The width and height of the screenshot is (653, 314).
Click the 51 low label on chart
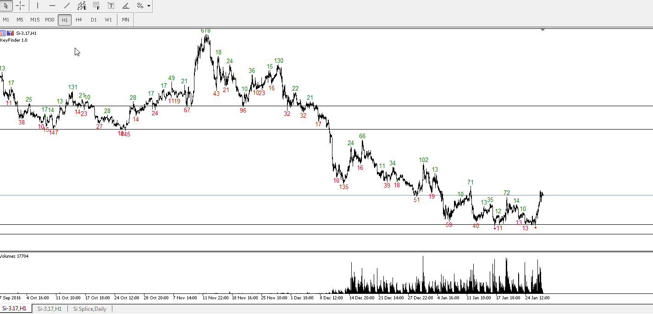(417, 200)
